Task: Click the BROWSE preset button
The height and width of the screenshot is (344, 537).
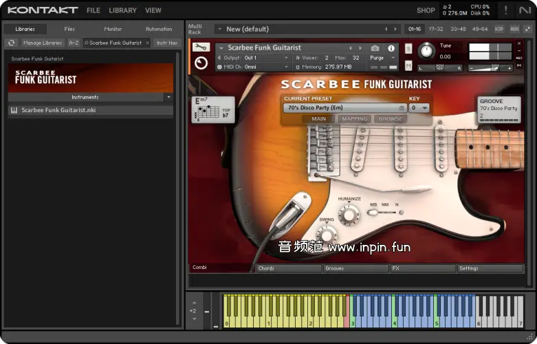Action: tap(390, 119)
